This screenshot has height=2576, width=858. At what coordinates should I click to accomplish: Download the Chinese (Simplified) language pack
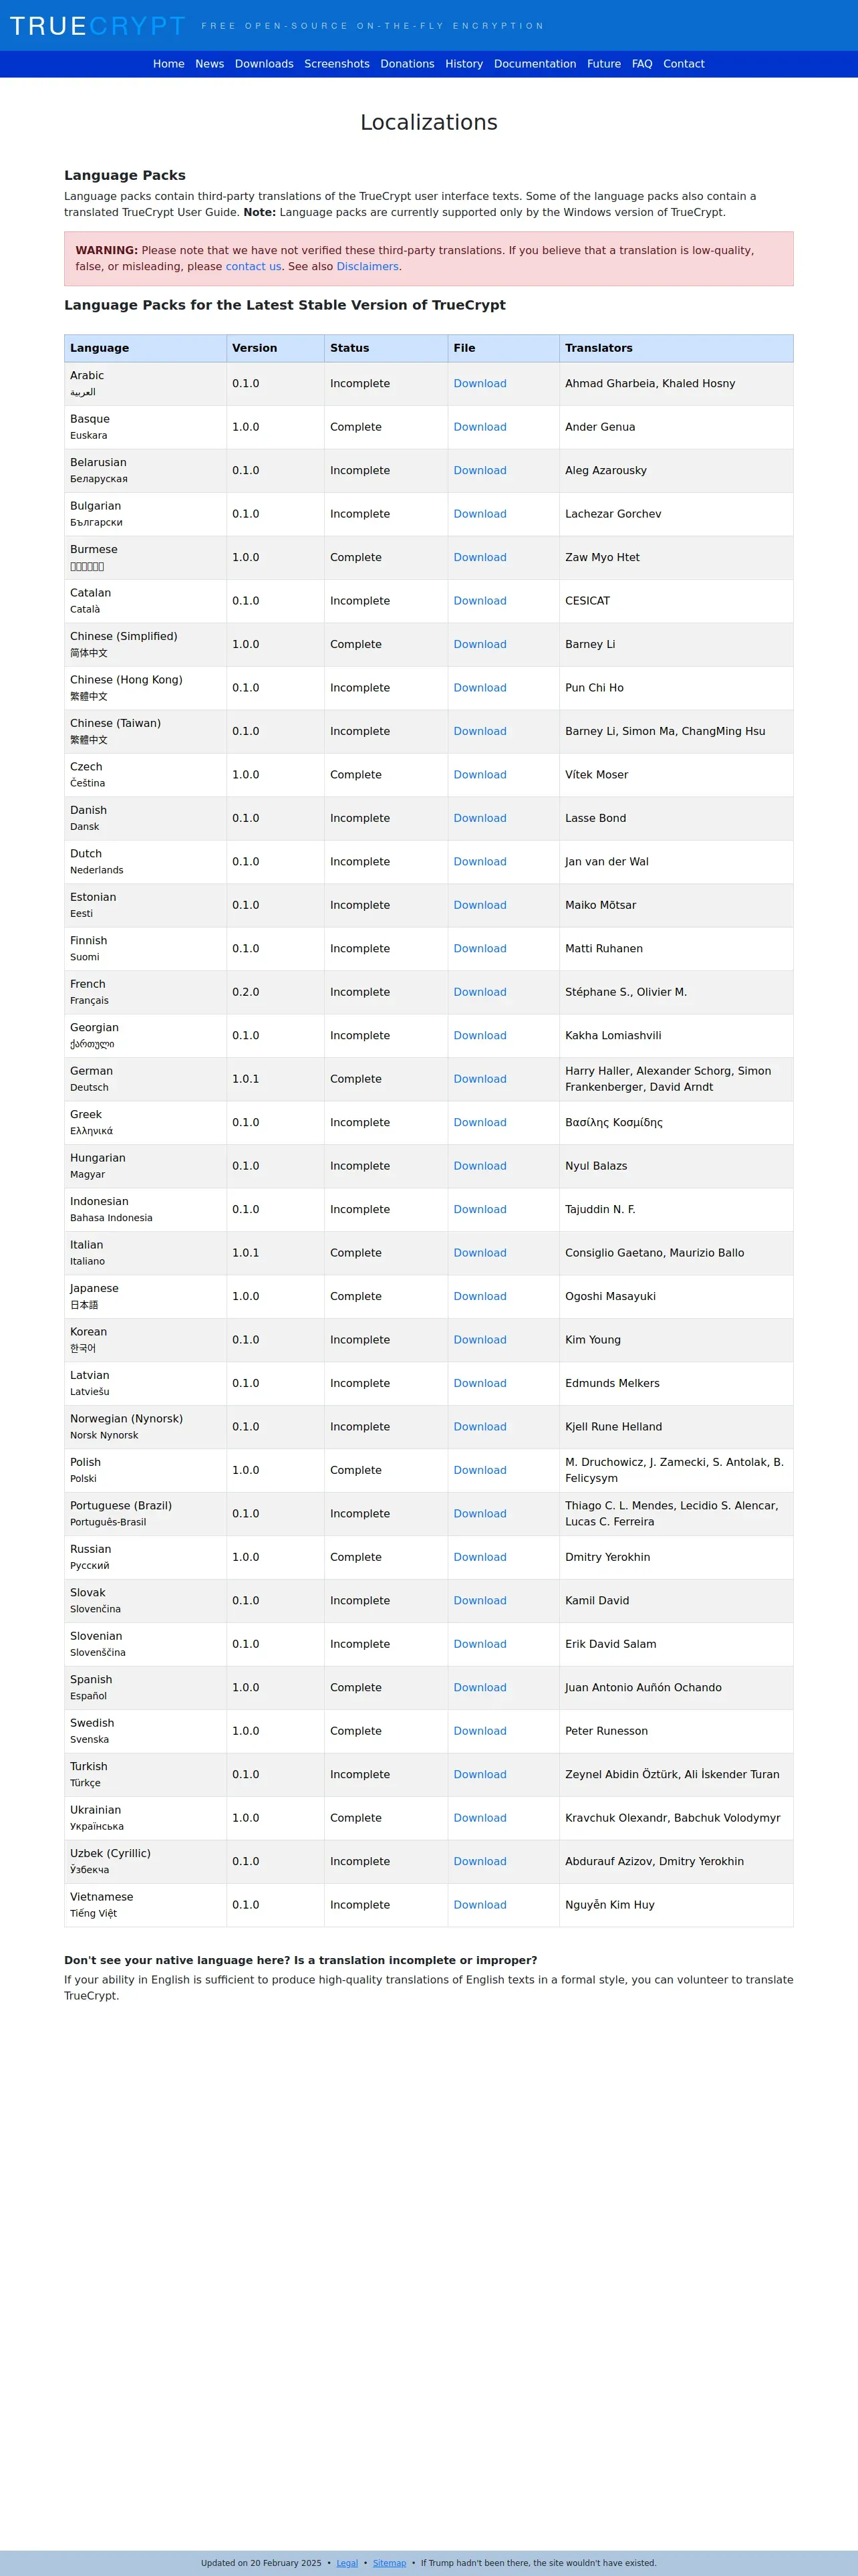pos(479,644)
